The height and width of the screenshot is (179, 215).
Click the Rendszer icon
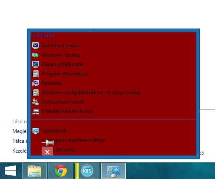pyautogui.click(x=36, y=83)
